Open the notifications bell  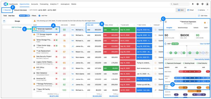coord(193,4)
